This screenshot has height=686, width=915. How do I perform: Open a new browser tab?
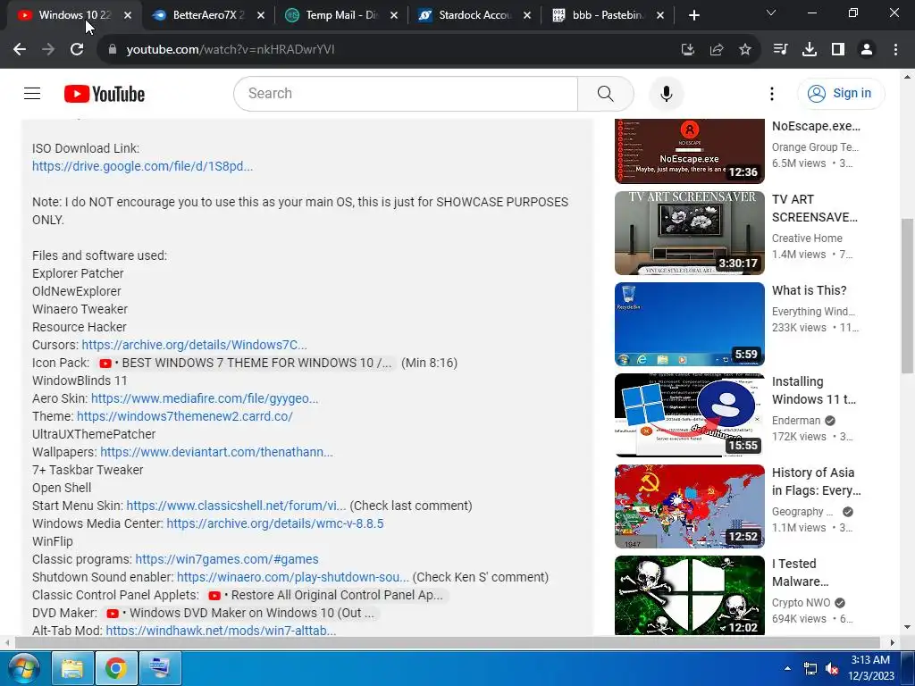tap(693, 15)
